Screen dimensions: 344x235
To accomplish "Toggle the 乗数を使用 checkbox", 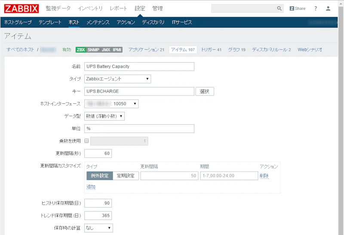I will pos(87,141).
